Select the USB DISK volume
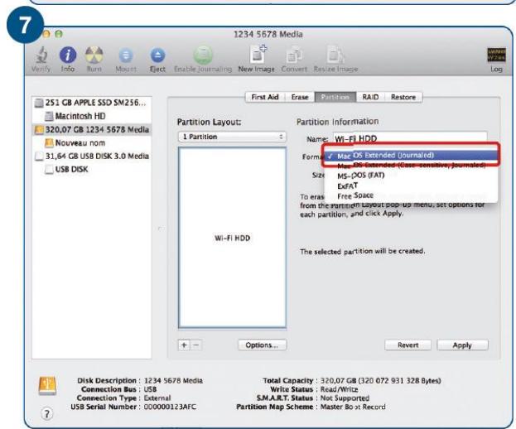Viewport: 516px width, 429px height. pos(91,170)
